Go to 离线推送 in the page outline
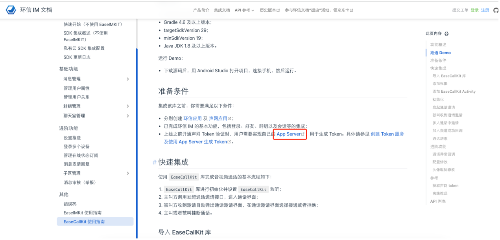Image resolution: width=500 pixels, height=240 pixels. click(440, 193)
